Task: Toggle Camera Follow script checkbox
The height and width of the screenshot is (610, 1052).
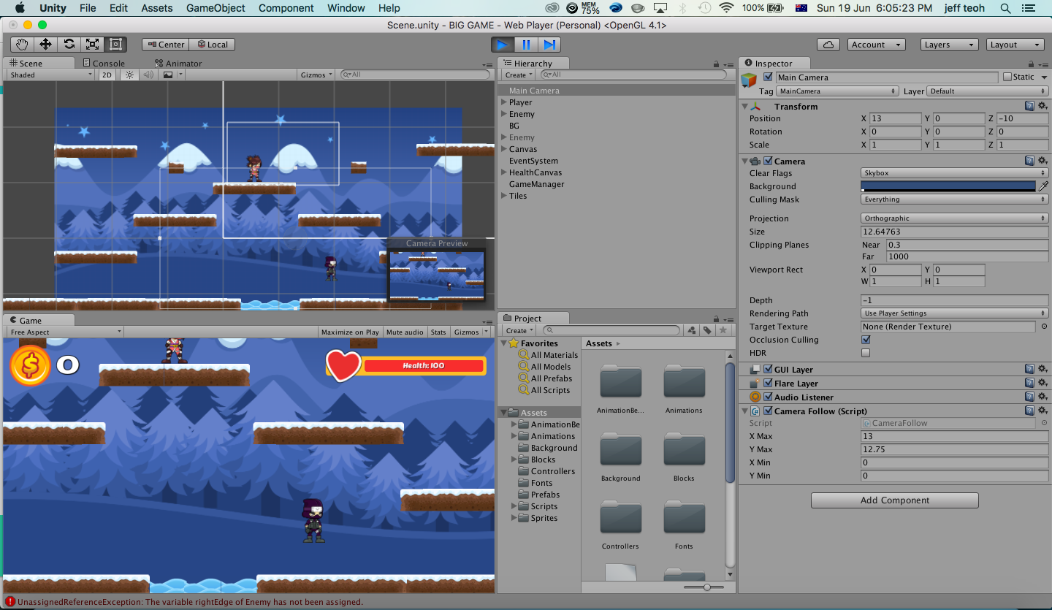Action: (x=768, y=411)
